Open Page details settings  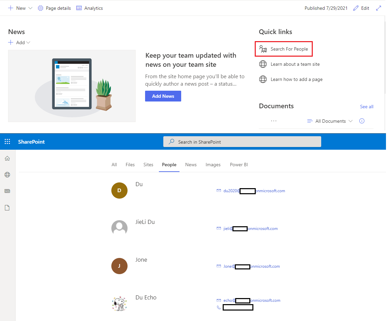[x=54, y=8]
